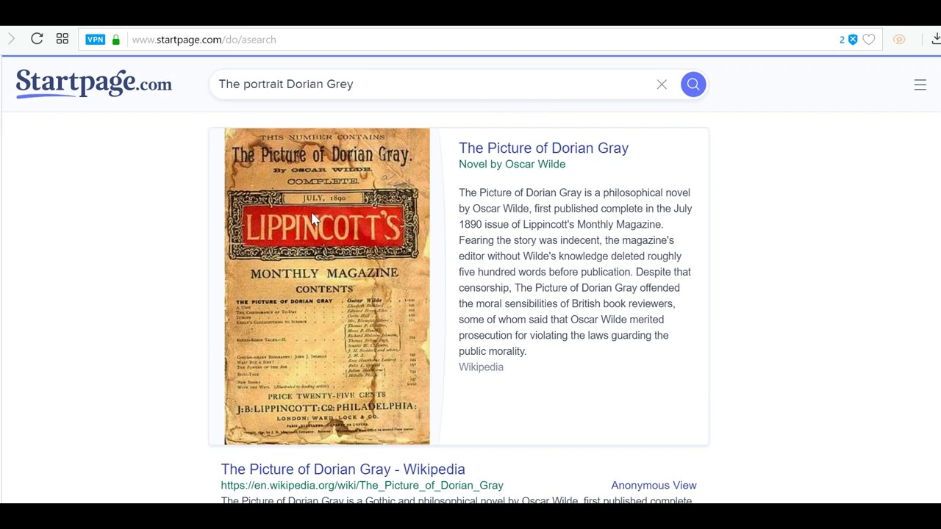The height and width of the screenshot is (529, 941).
Task: Open 'The Picture of Dorian Gray' panel title
Action: 543,148
